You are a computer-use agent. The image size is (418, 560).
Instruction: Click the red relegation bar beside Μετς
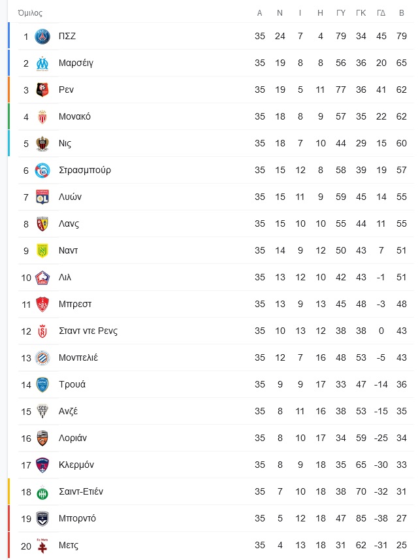pos(9,546)
